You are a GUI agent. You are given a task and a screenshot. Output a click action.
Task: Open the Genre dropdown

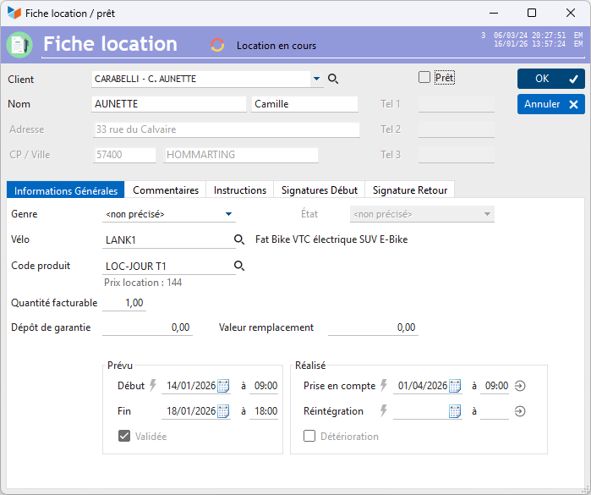tap(228, 214)
